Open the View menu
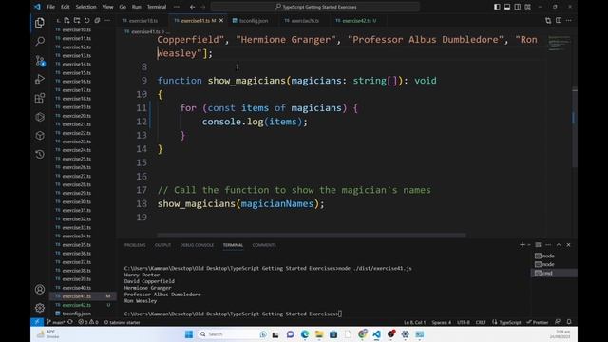 (107, 7)
